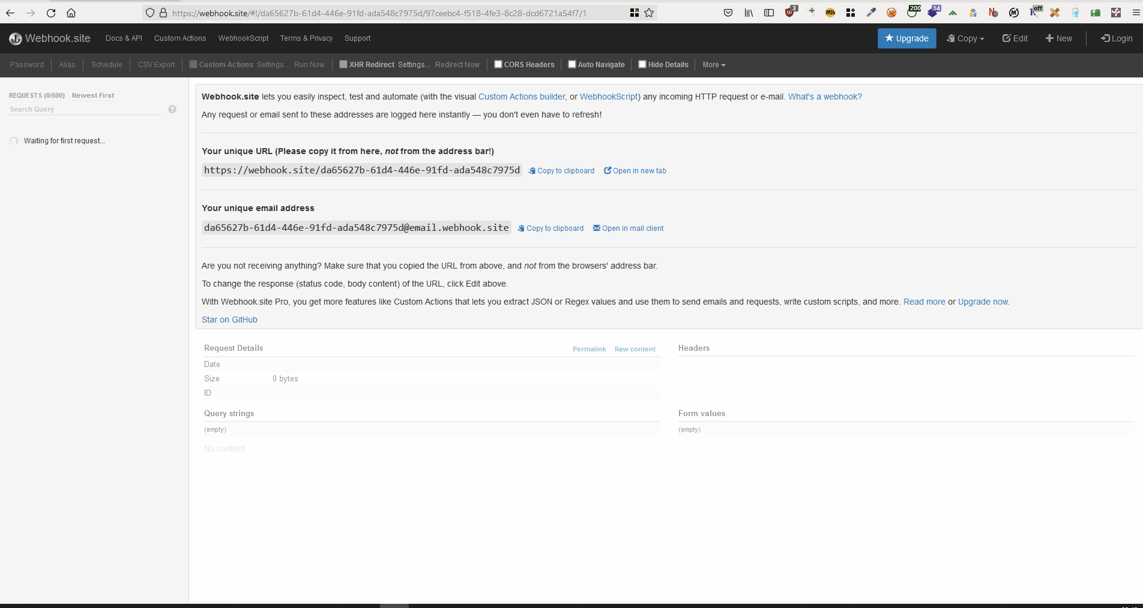Open the search query help icon

pyautogui.click(x=172, y=109)
